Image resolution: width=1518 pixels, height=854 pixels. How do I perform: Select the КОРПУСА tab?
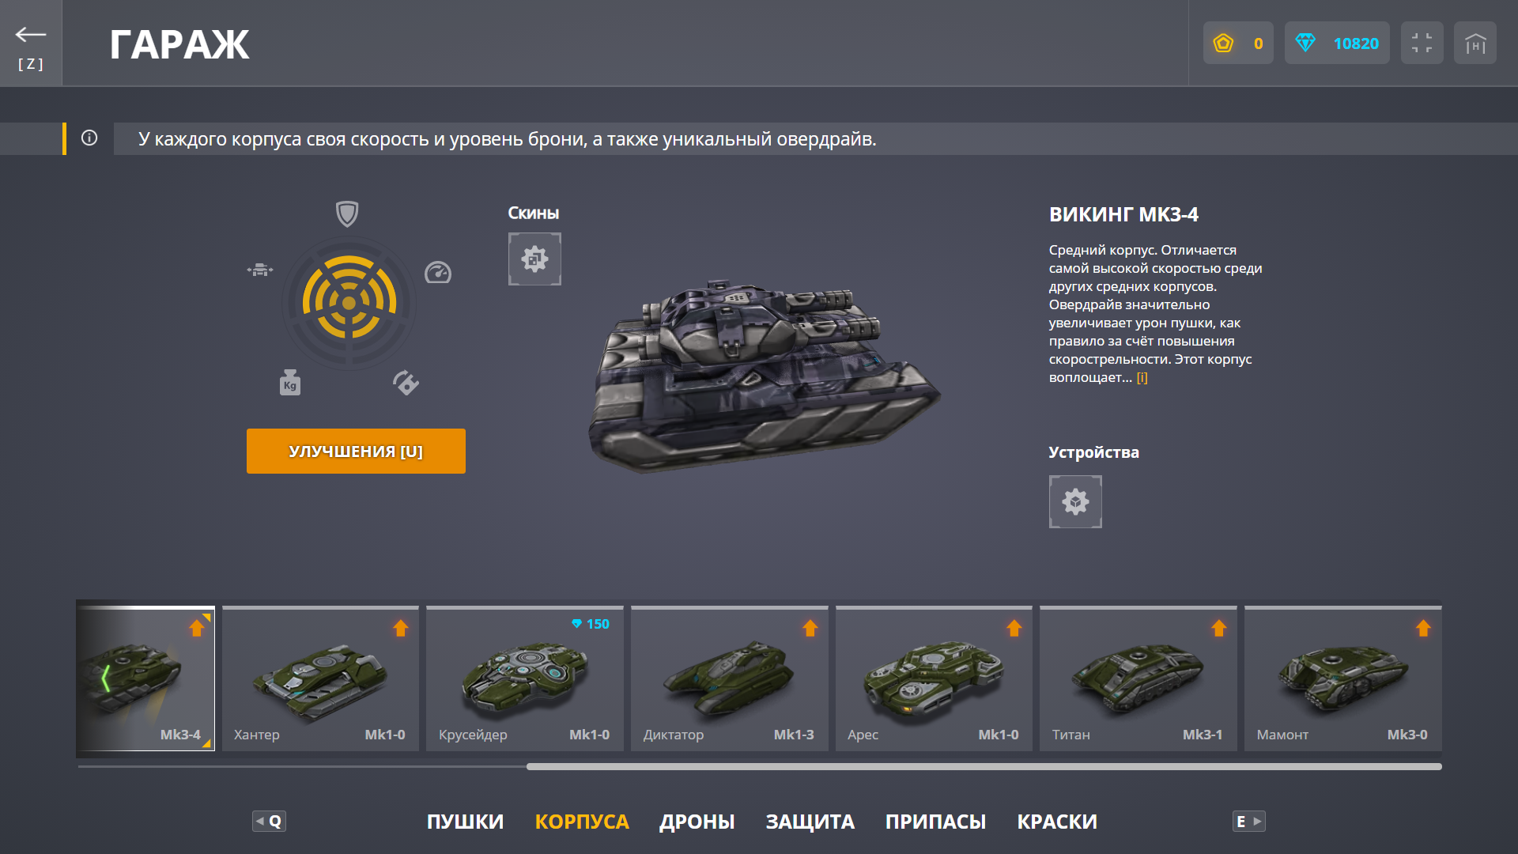pyautogui.click(x=582, y=822)
